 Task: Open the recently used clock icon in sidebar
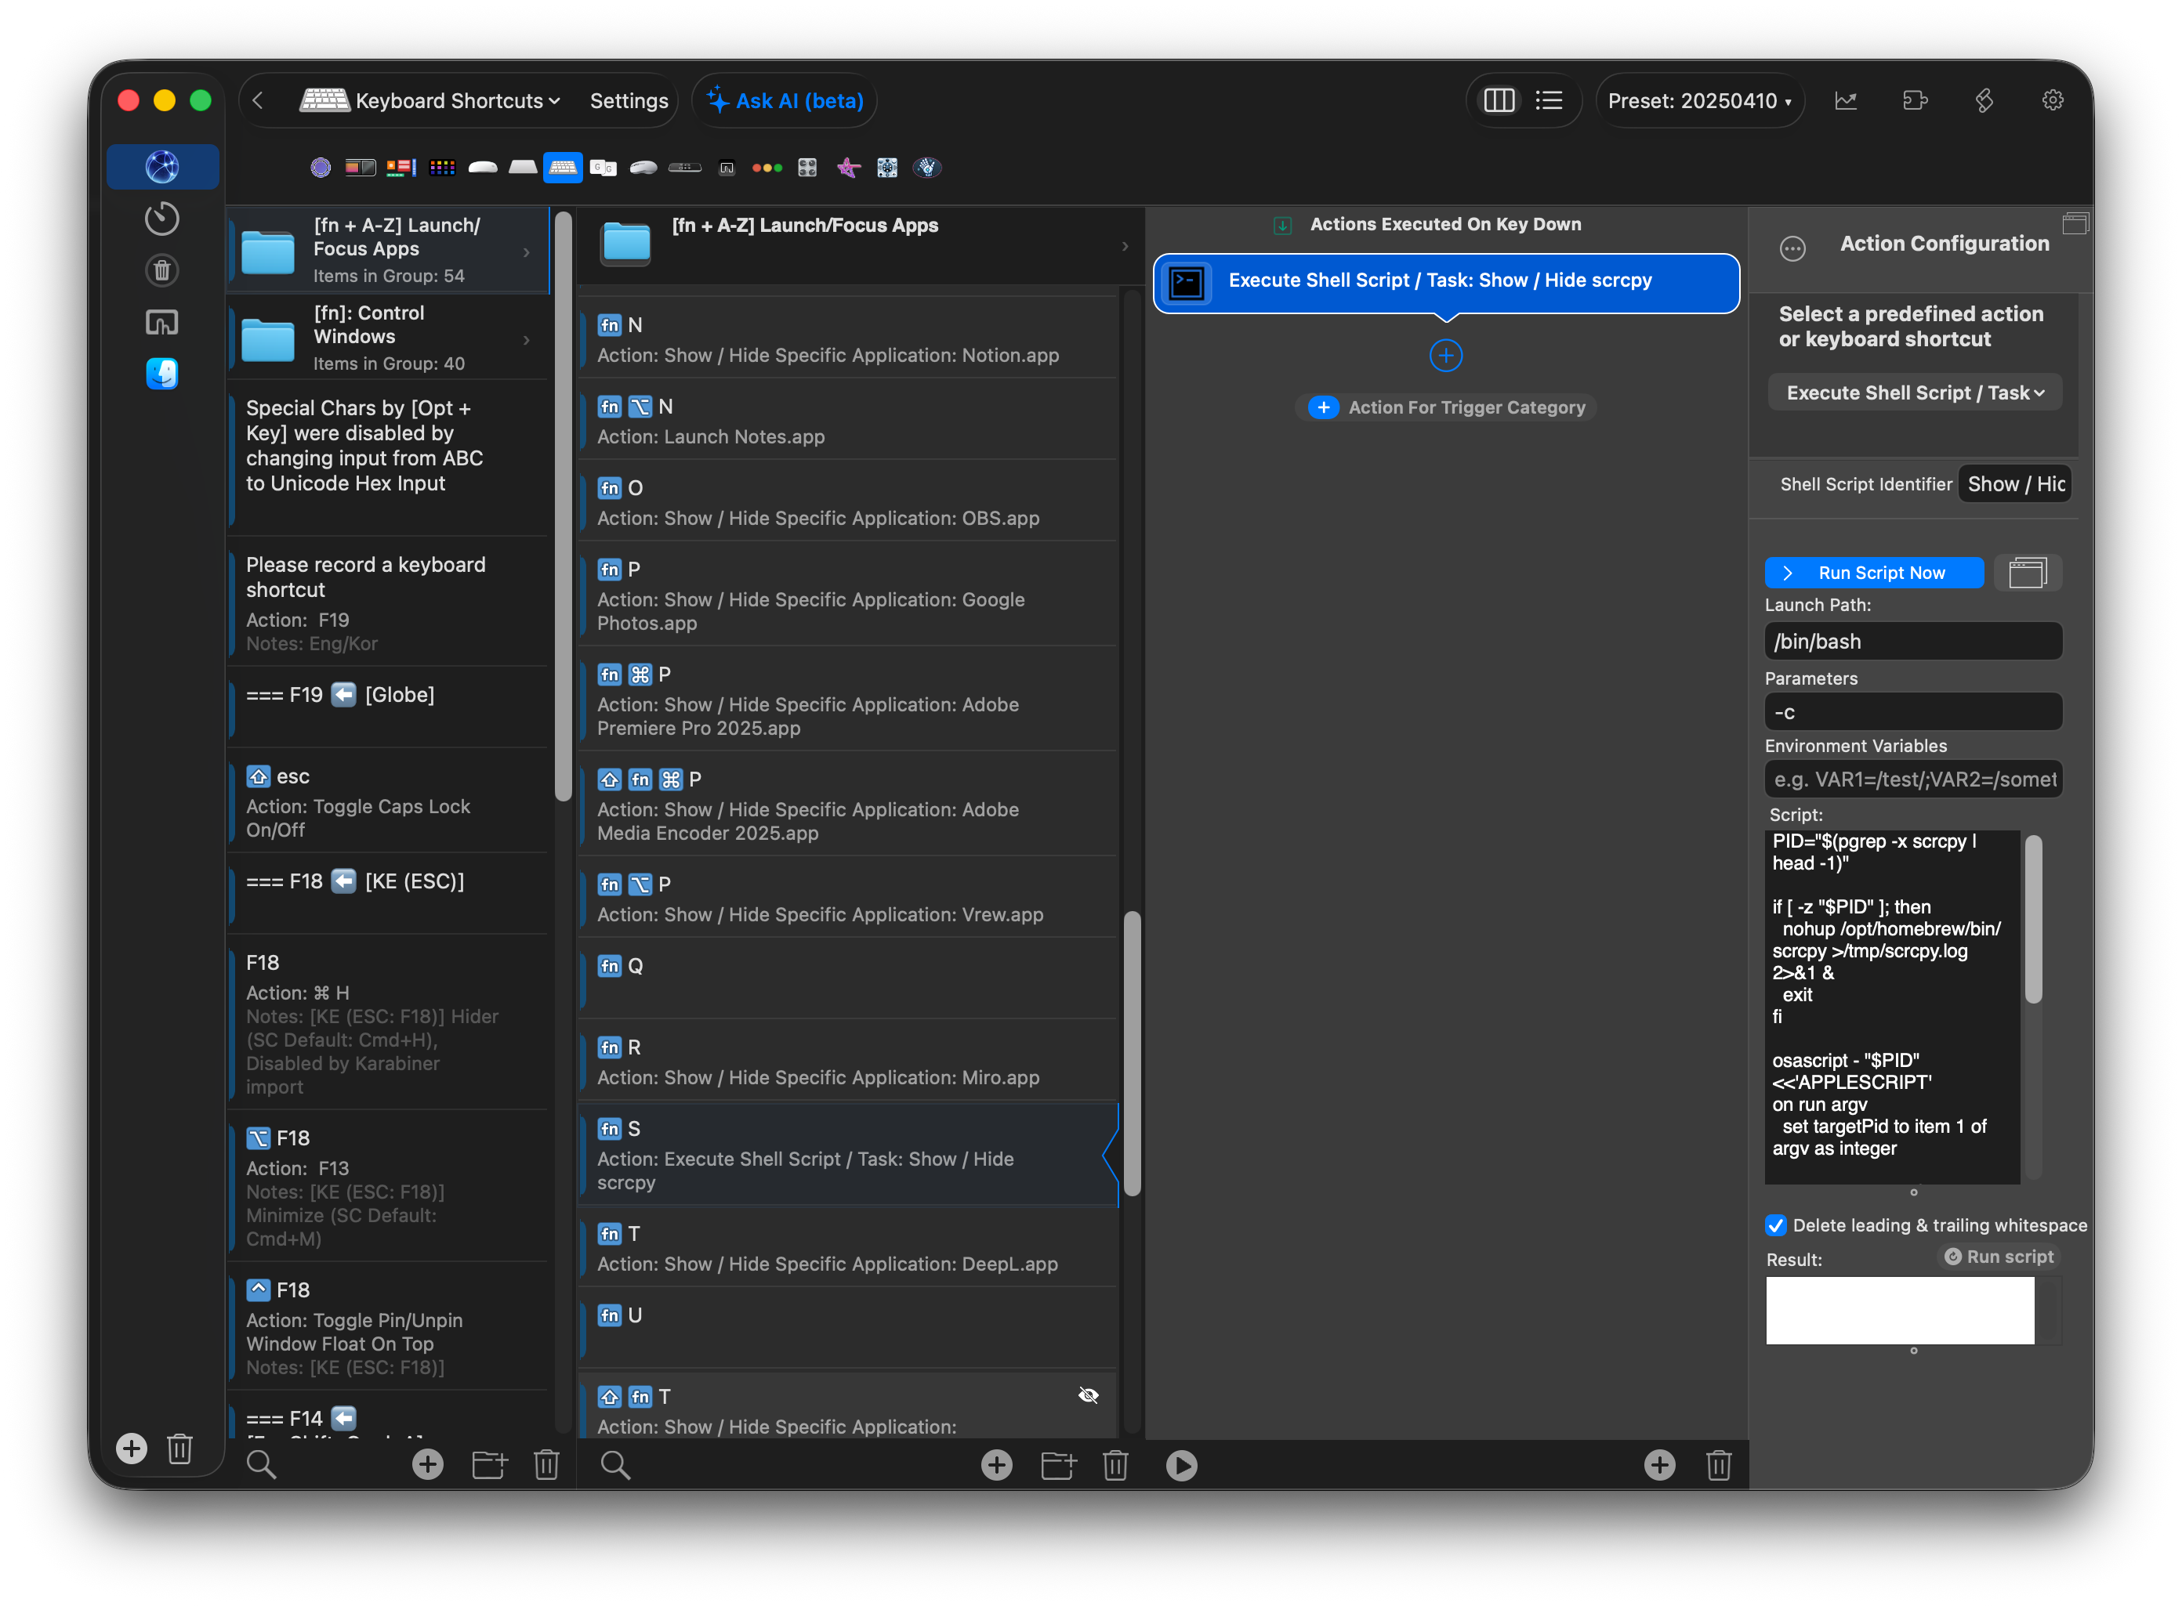[162, 218]
